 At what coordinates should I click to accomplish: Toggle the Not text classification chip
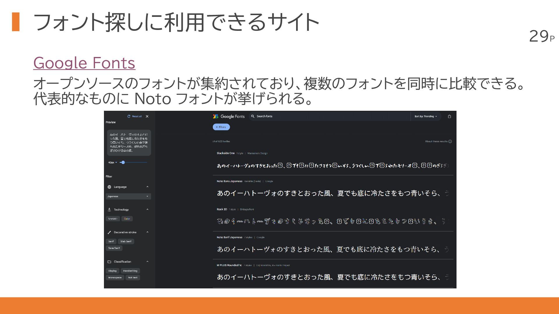pos(133,277)
